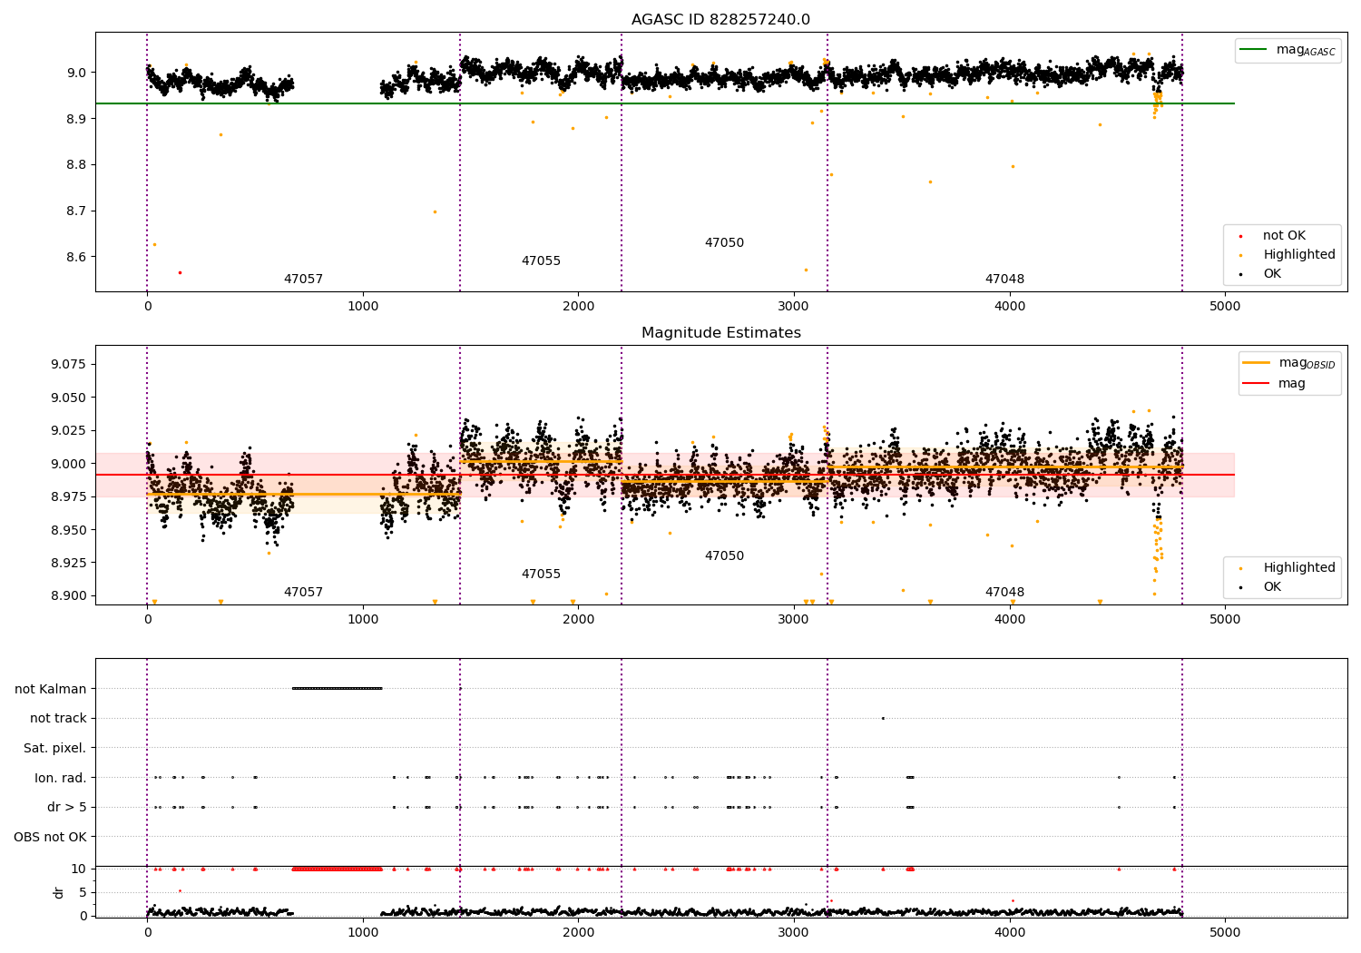Screen dimensions: 1361x953
Task: Click the 9.0 y-tick in AGASC ID plot
Action: [x=77, y=73]
